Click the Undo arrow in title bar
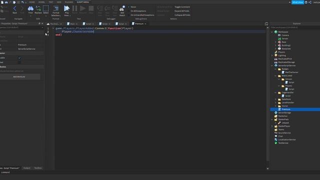The height and width of the screenshot is (180, 320). [22, 2]
